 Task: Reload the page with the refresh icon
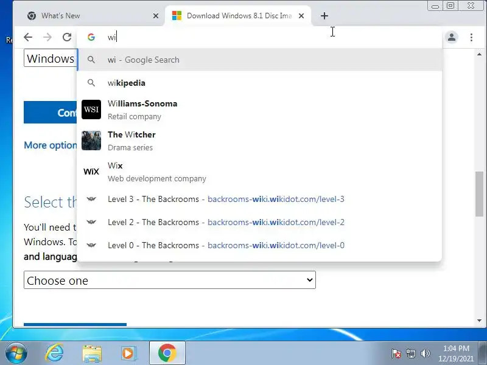tap(67, 37)
